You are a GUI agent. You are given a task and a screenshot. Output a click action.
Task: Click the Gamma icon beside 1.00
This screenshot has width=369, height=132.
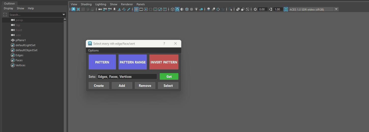[271, 9]
